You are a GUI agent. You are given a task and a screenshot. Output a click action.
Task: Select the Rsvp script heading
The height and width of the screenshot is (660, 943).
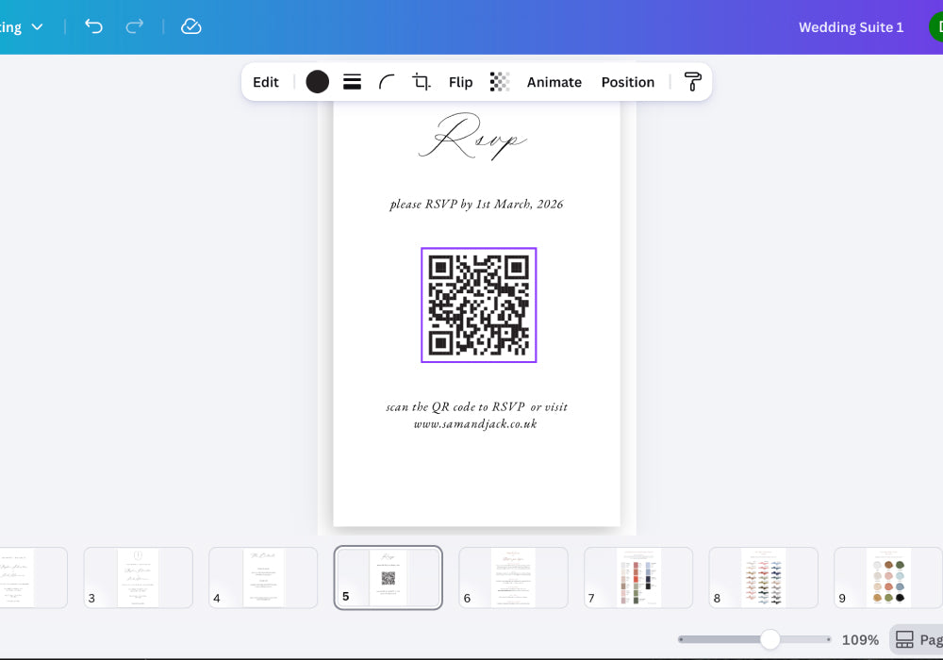point(472,137)
